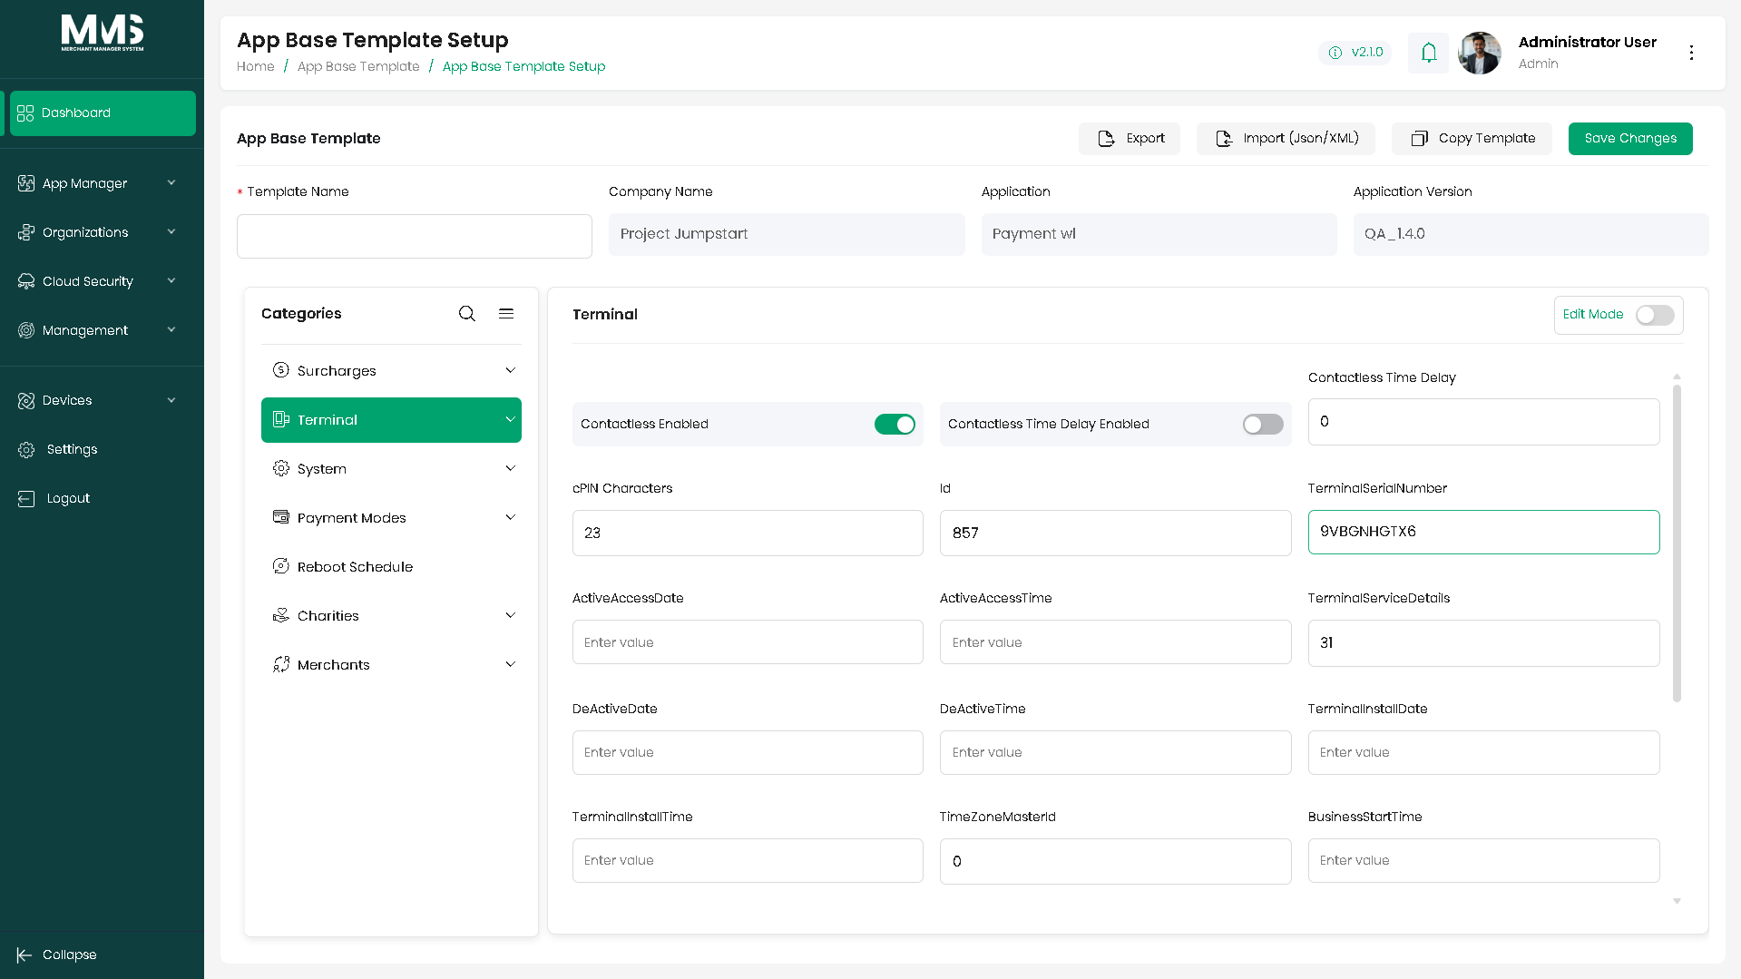Open the three-dot user options menu
This screenshot has width=1741, height=979.
(x=1691, y=53)
